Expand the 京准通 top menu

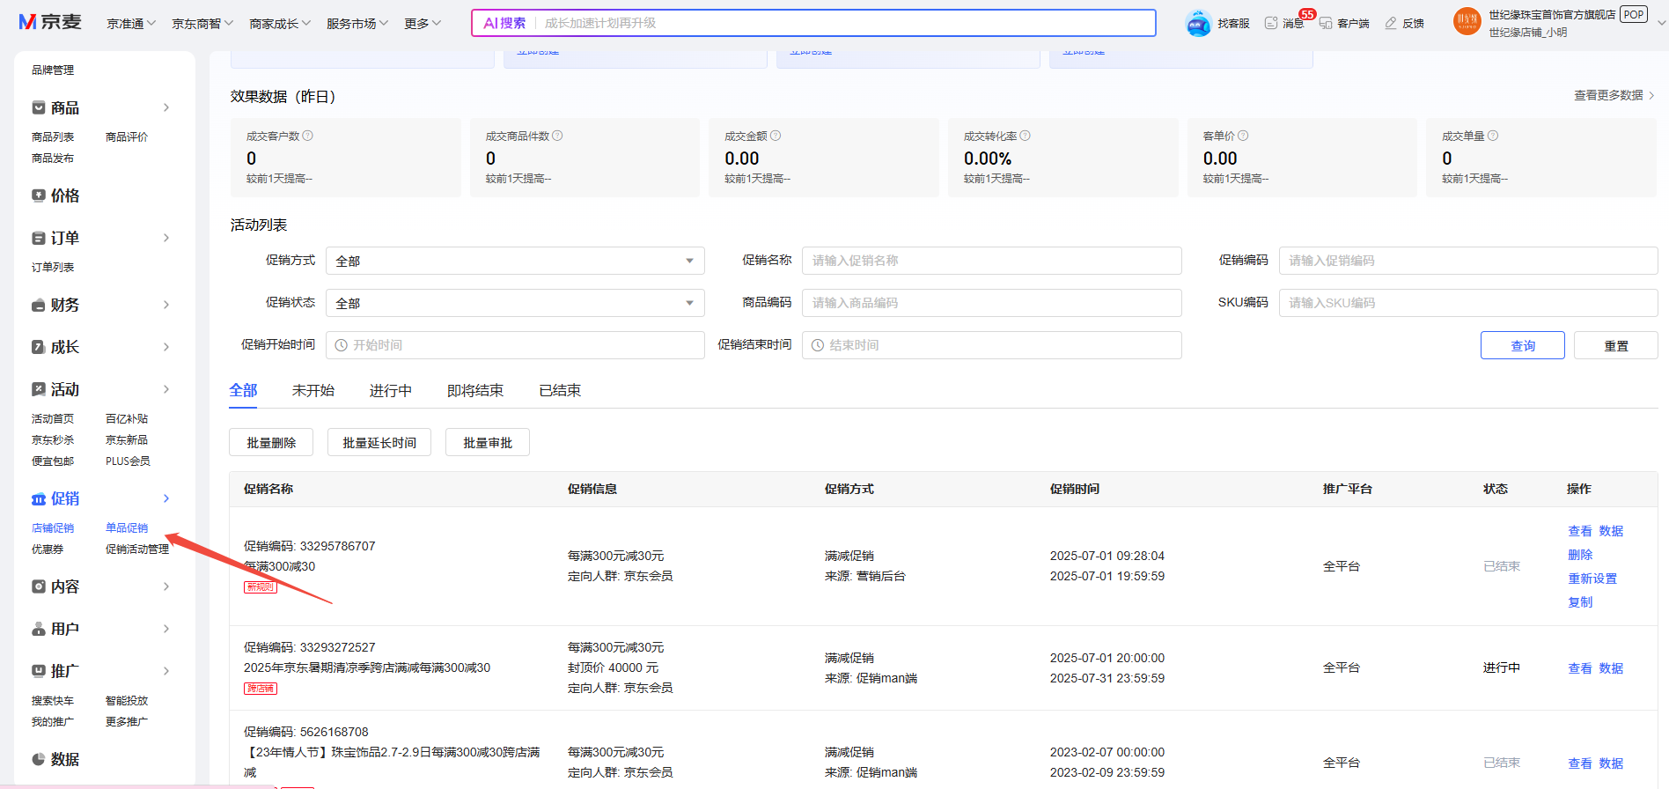(131, 24)
